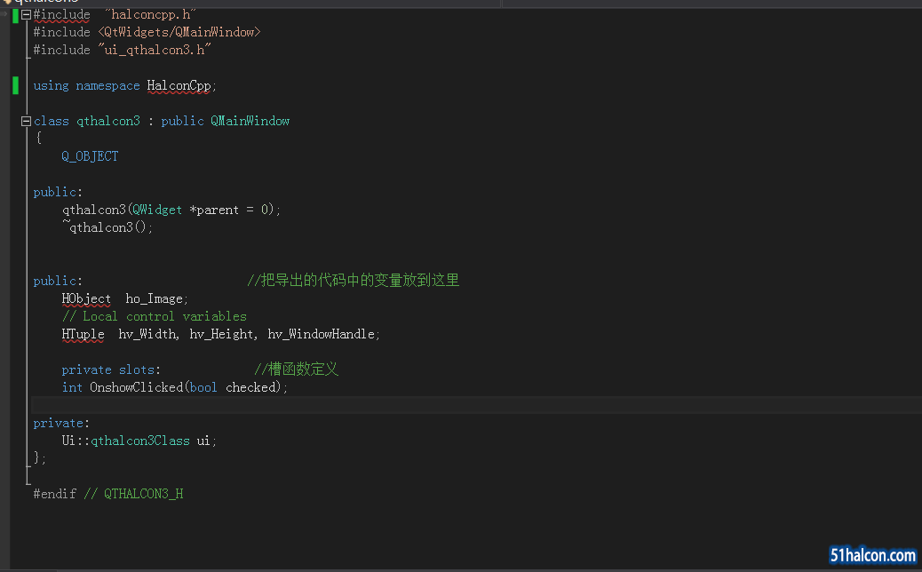Click the error-underlined HalconCpp identifier
922x572 pixels.
[x=179, y=86]
